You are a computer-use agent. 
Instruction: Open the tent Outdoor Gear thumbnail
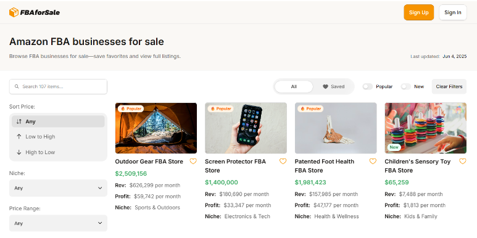tap(156, 128)
